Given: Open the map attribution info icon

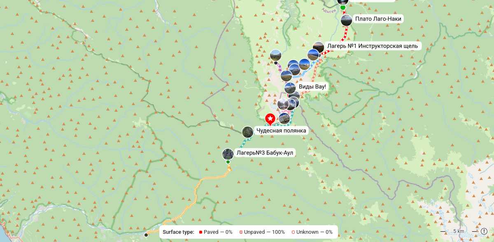Looking at the screenshot, I should tap(484, 231).
